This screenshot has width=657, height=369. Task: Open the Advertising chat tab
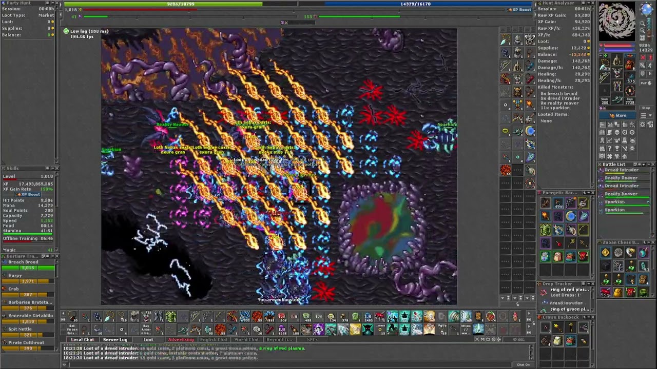[x=181, y=339]
